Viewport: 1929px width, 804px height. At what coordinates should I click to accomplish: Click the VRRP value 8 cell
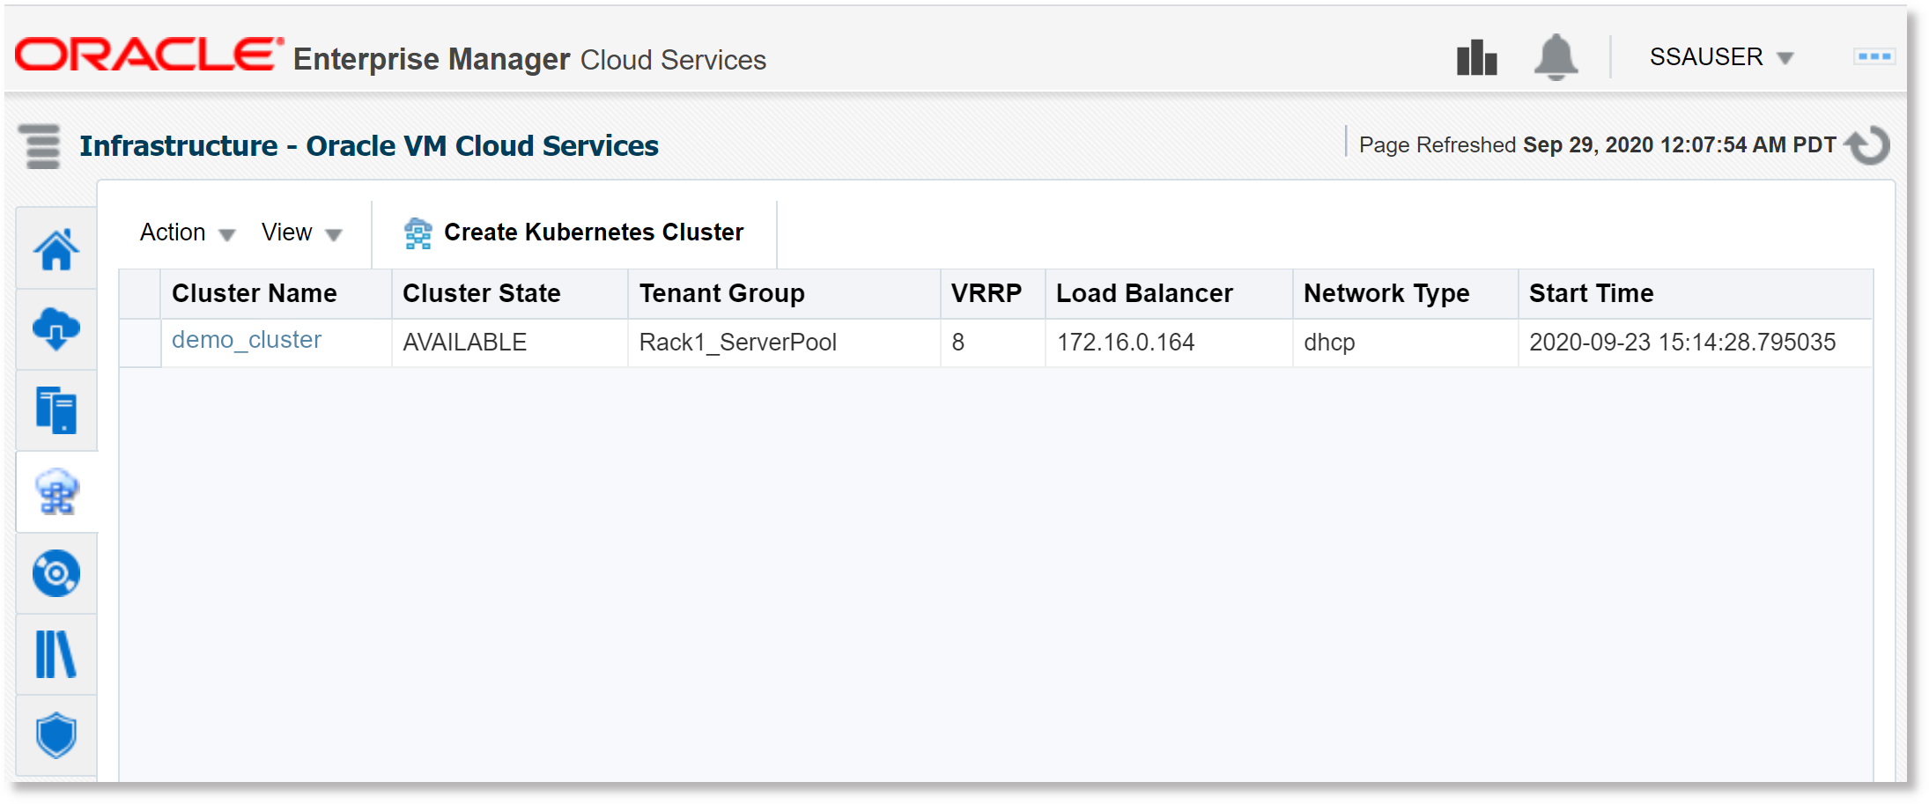(x=993, y=343)
